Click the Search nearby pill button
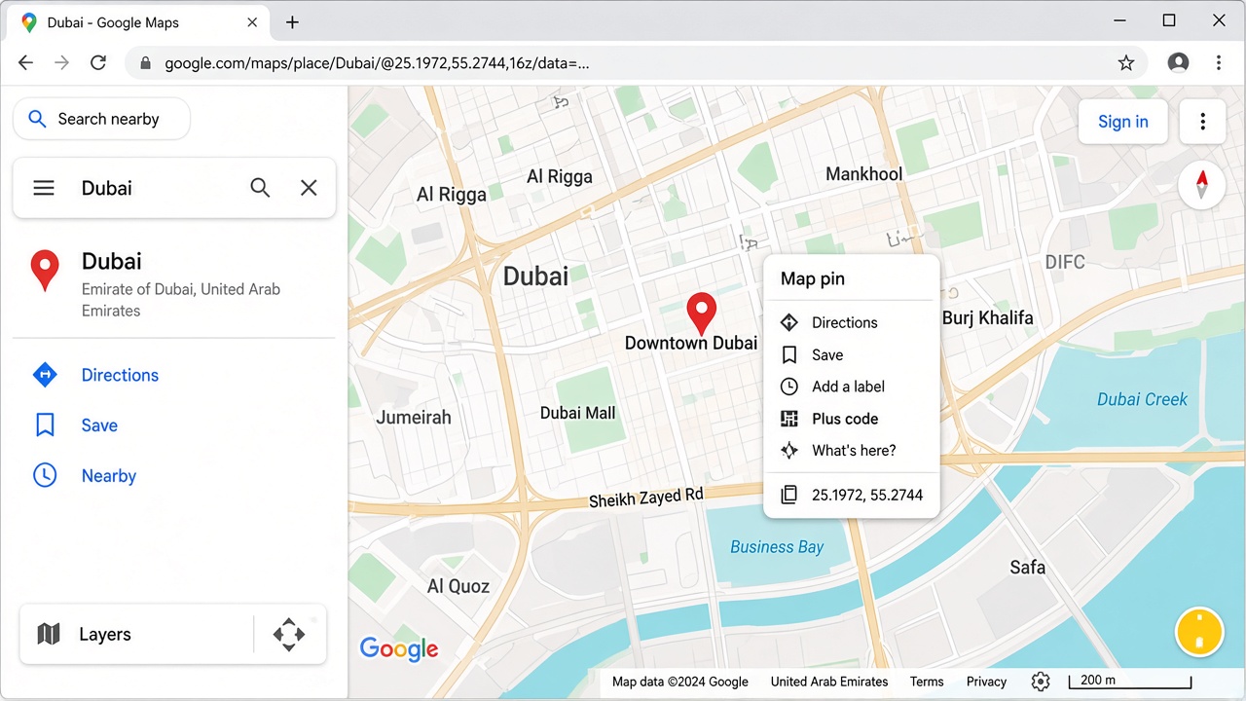 coord(101,119)
